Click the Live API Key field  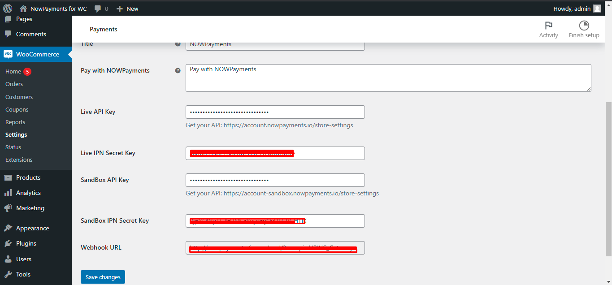[275, 112]
